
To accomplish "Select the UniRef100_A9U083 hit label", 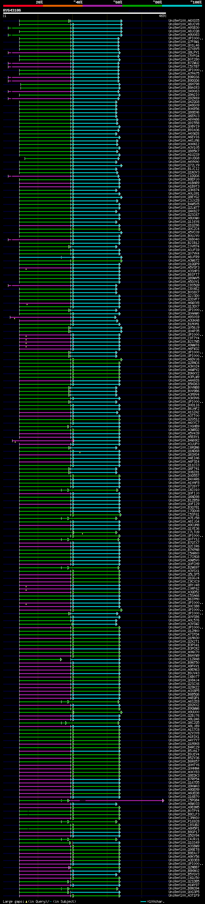I will 184,35.
